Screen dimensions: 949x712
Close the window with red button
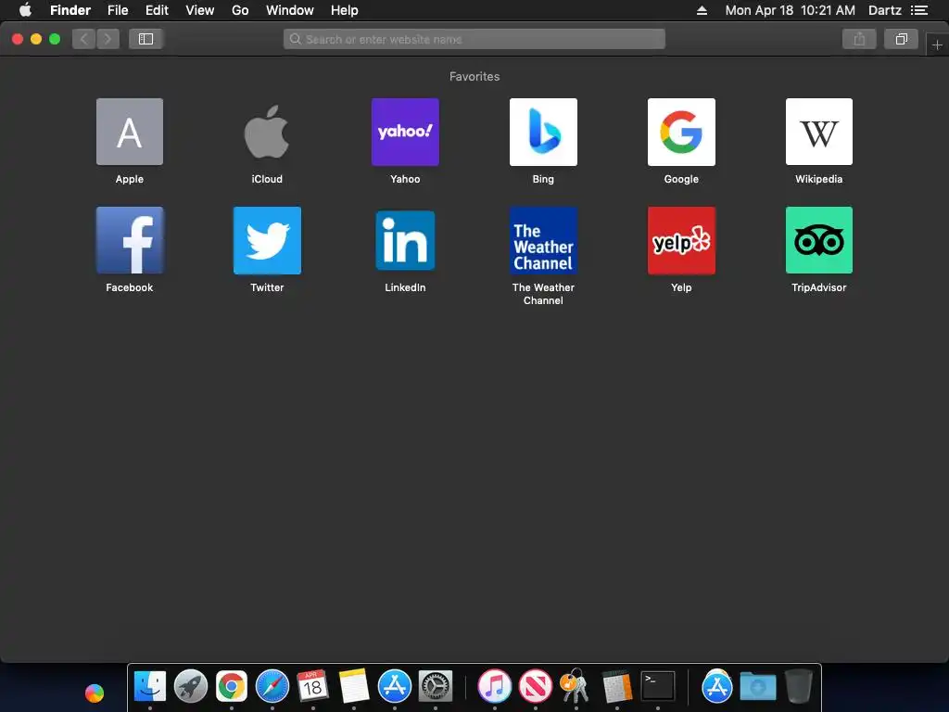(18, 39)
